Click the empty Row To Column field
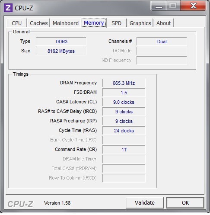The width and height of the screenshot is (210, 215). point(124,178)
